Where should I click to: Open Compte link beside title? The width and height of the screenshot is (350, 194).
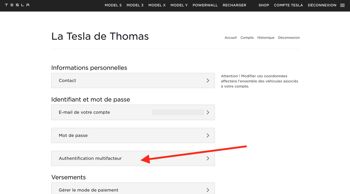click(247, 38)
